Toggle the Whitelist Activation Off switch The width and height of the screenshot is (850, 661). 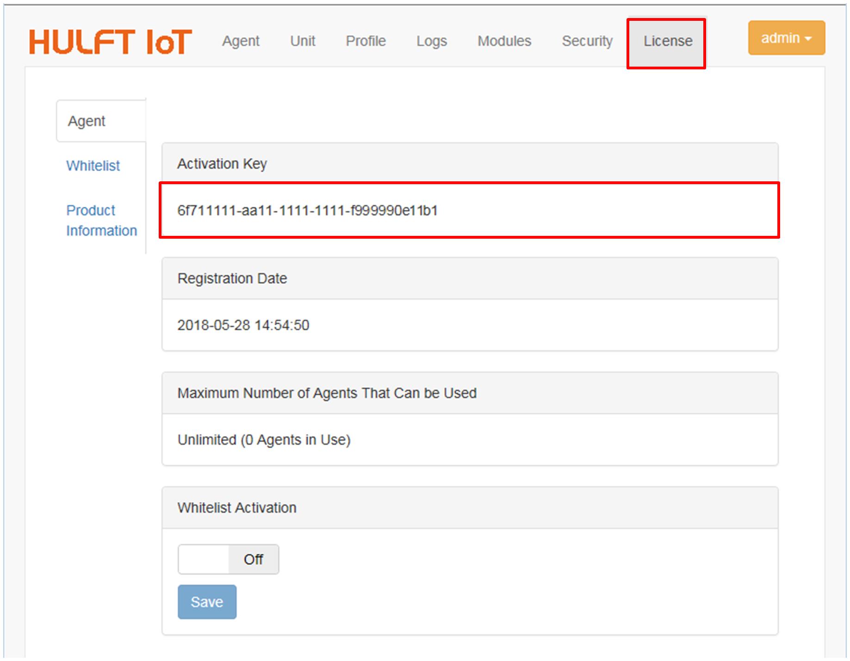(x=228, y=559)
